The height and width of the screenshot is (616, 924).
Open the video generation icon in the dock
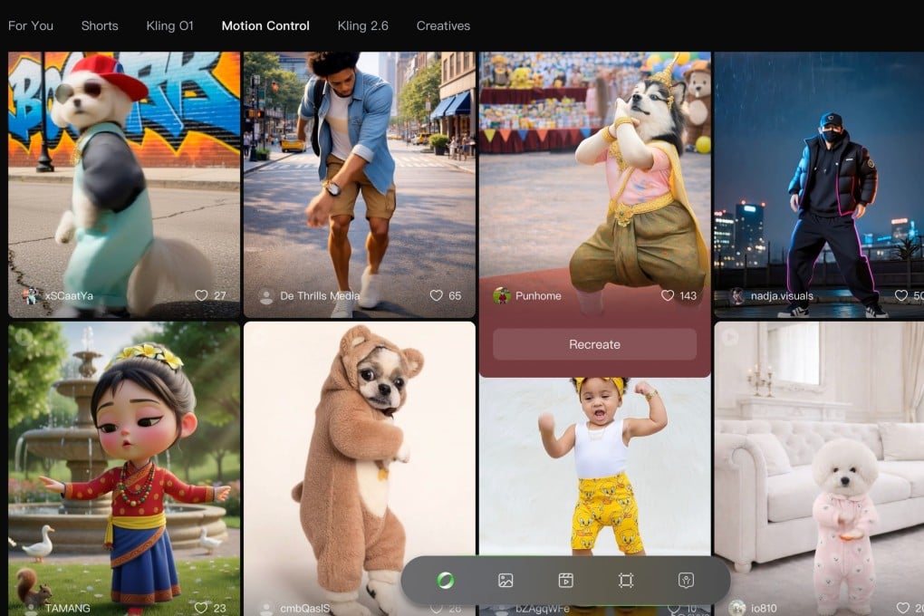click(566, 581)
